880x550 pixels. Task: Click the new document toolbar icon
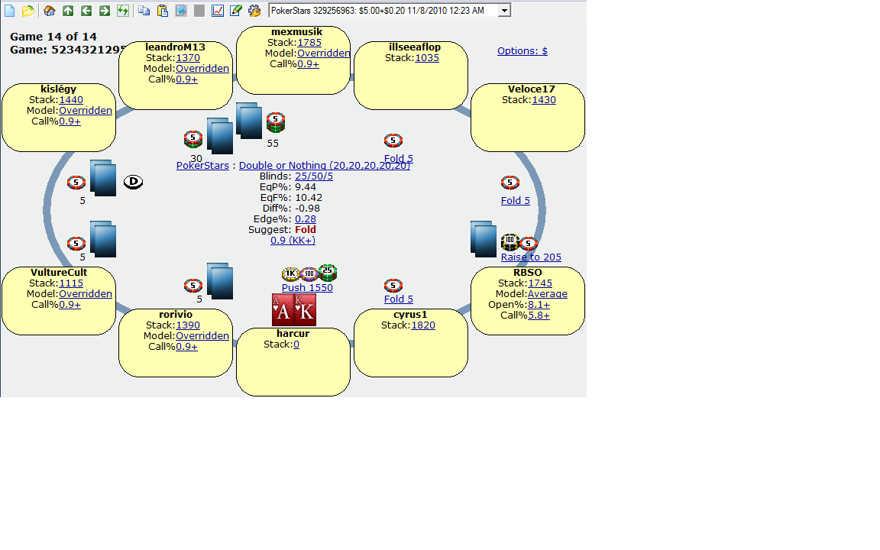pyautogui.click(x=9, y=11)
